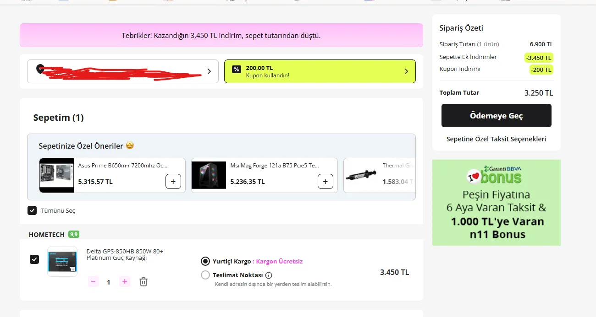Click the Sipariş Özeti heading
The image size is (596, 317).
coord(461,28)
